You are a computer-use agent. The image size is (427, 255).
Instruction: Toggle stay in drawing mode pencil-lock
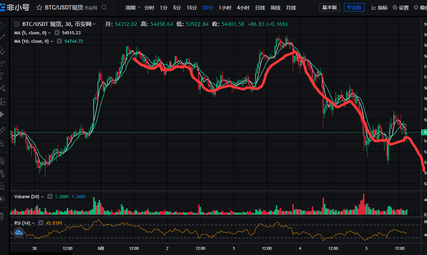pyautogui.click(x=2, y=174)
